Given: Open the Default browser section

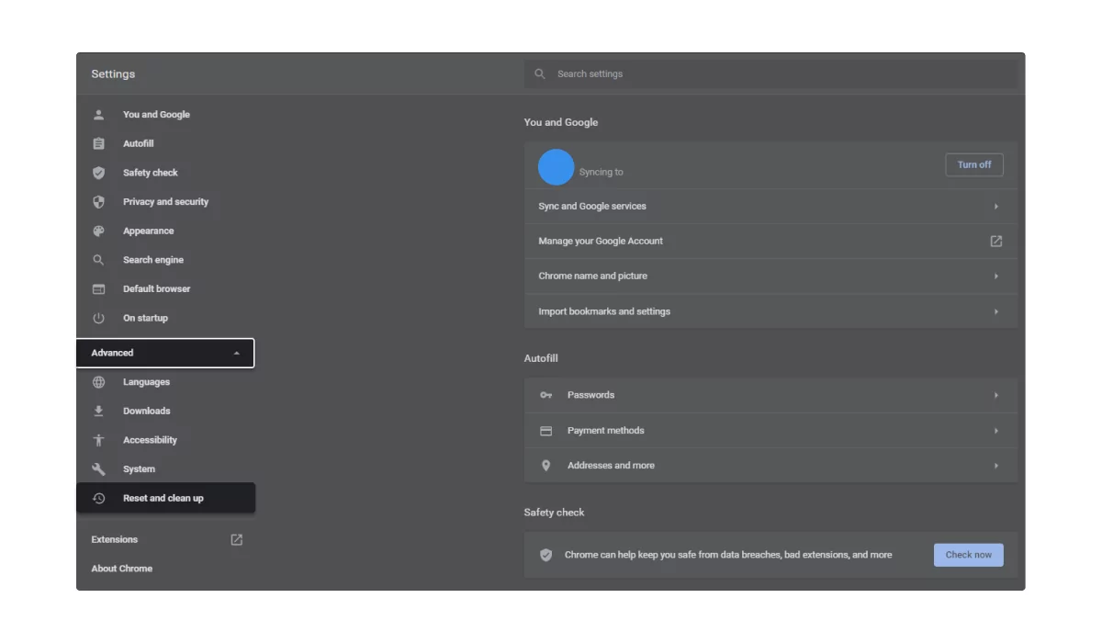Looking at the screenshot, I should (157, 289).
